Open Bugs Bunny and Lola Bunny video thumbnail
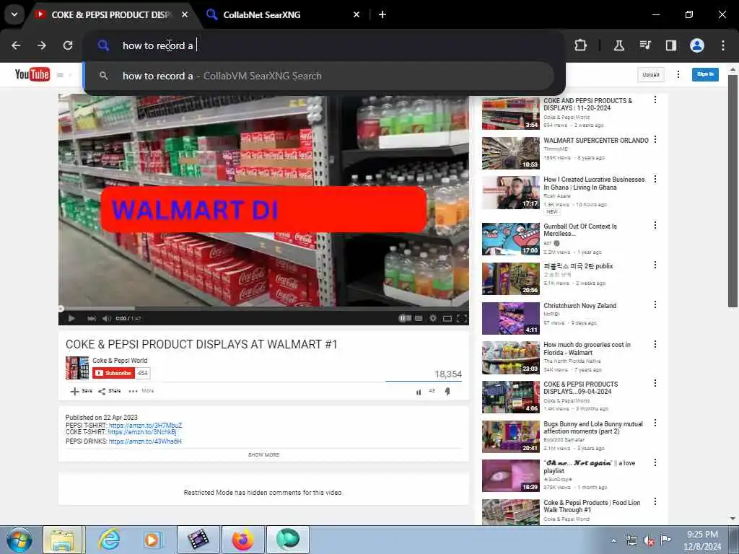The height and width of the screenshot is (554, 739). (510, 436)
